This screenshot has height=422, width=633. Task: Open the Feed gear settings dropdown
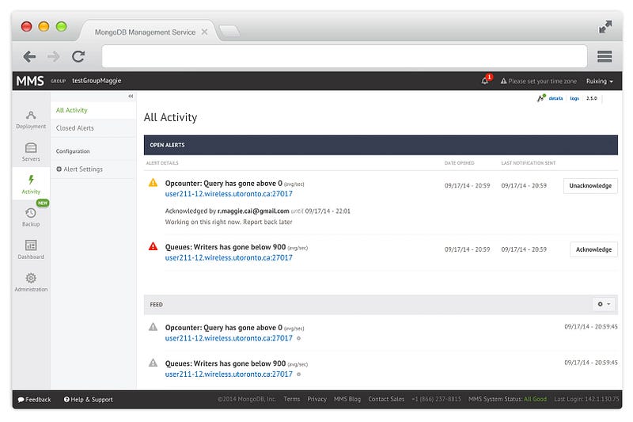[x=604, y=304]
